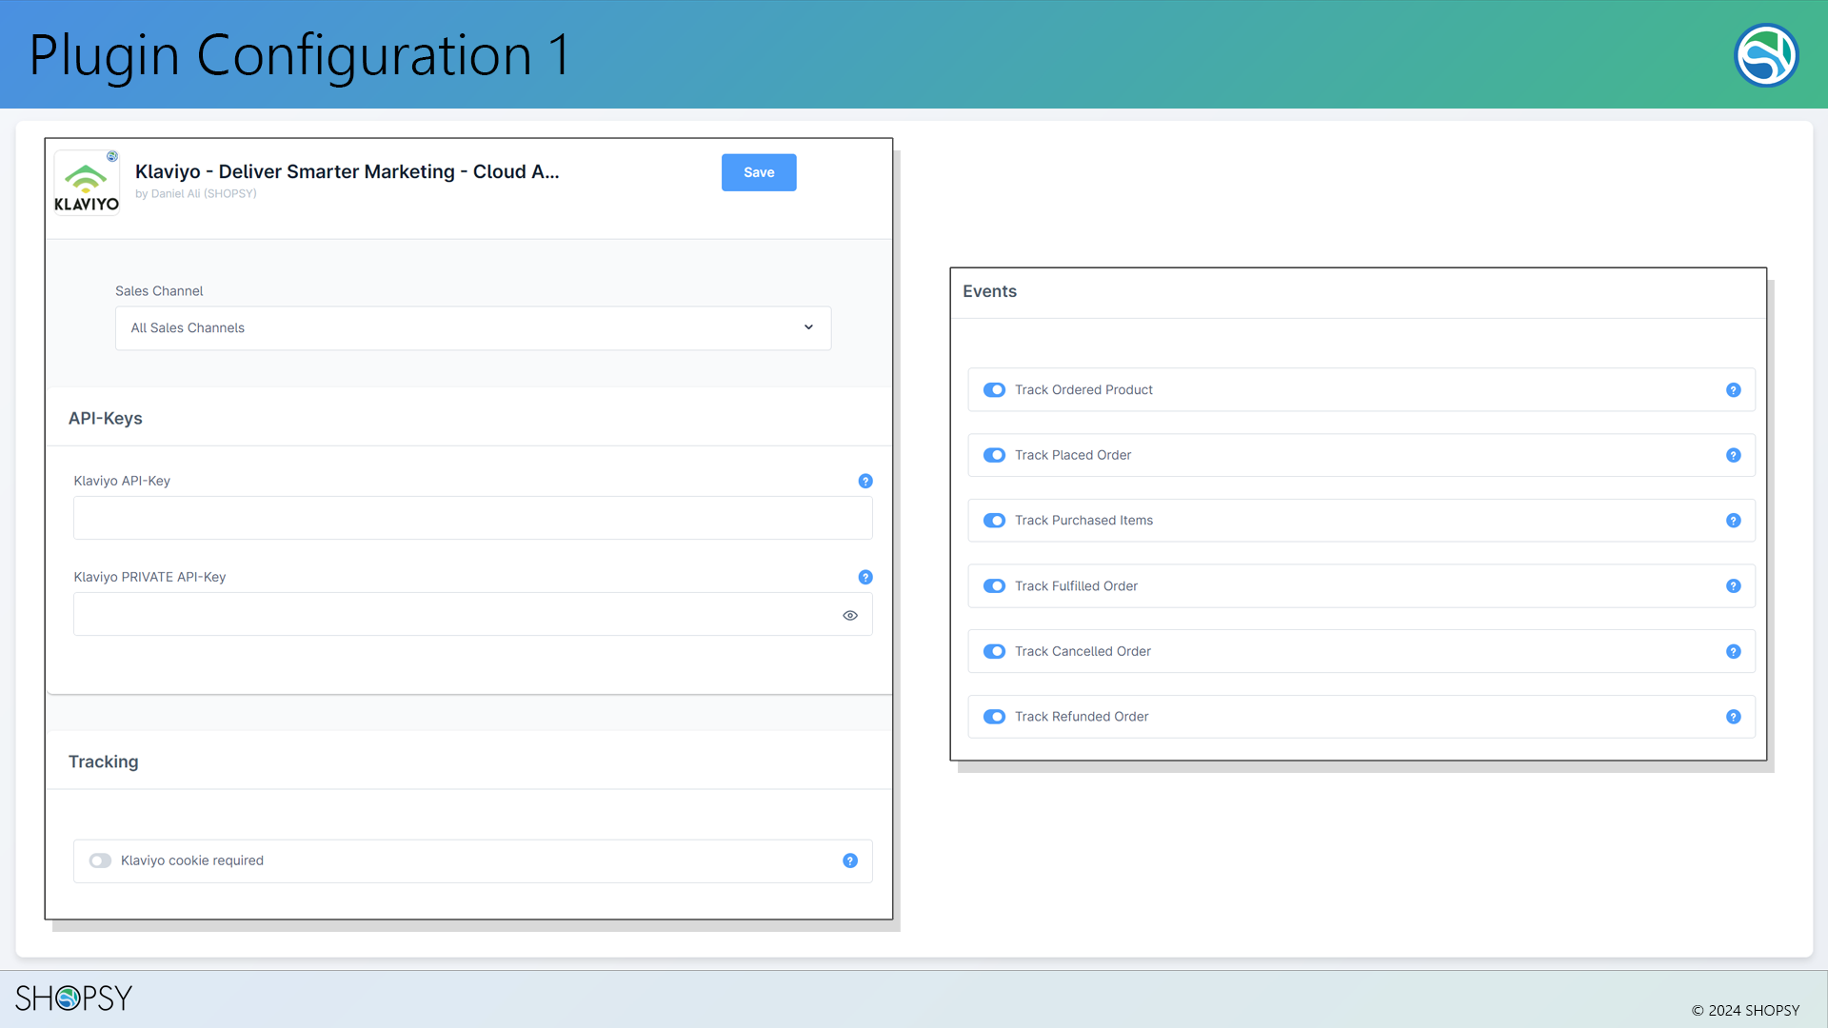Viewport: 1828px width, 1028px height.
Task: Click the Klaviyo plugin logo
Action: pyautogui.click(x=87, y=183)
